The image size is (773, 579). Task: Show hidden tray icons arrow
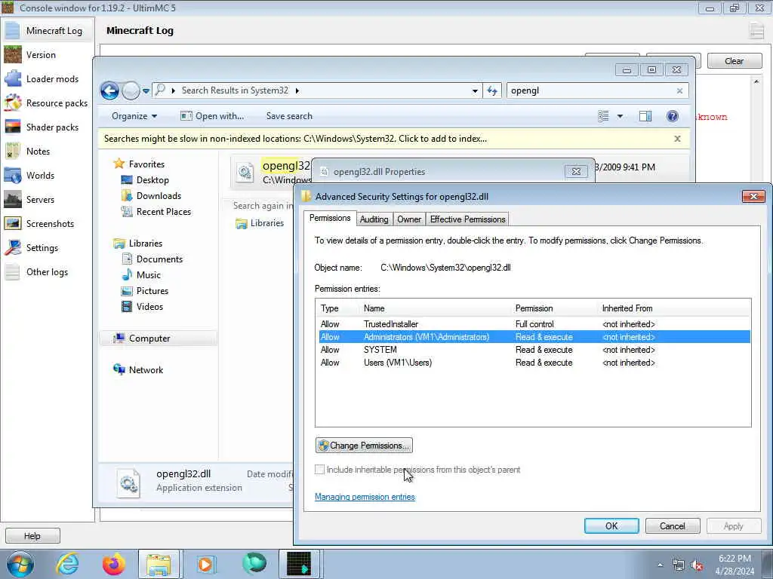[x=660, y=565]
